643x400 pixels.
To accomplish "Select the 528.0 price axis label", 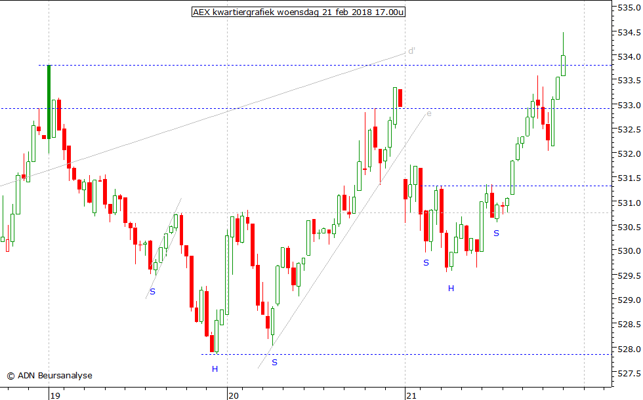I will (629, 349).
